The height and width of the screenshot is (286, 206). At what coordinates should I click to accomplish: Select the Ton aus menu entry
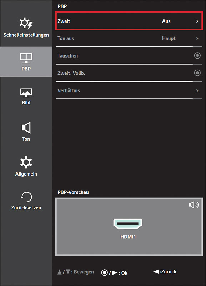pos(129,39)
